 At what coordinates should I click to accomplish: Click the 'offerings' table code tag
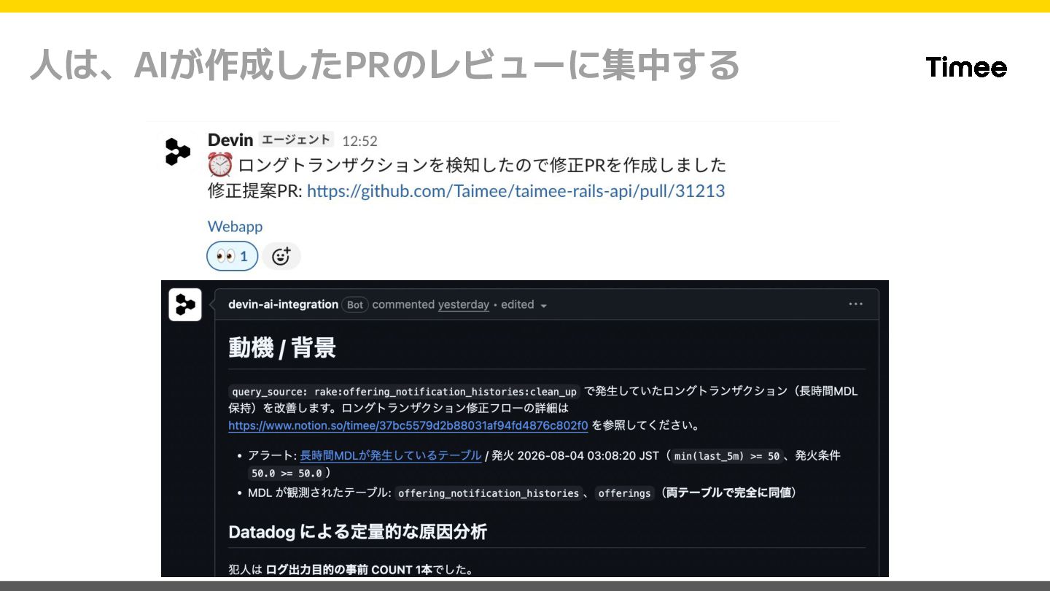pos(624,493)
